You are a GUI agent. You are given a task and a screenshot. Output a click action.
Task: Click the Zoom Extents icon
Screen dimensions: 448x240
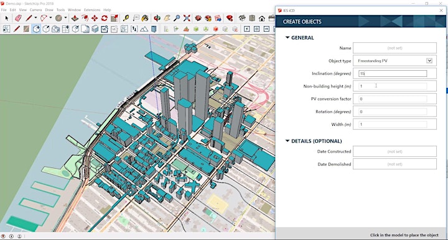point(187,18)
